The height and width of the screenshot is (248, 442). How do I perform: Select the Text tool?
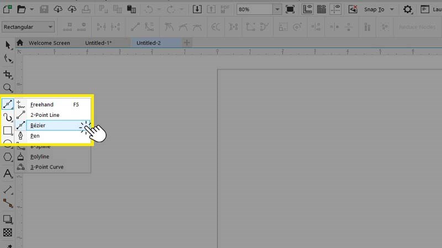pos(8,174)
